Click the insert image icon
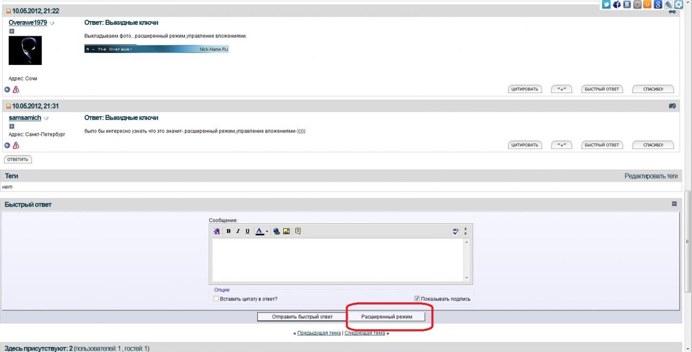Viewport: 692px width, 352px height. pos(287,231)
